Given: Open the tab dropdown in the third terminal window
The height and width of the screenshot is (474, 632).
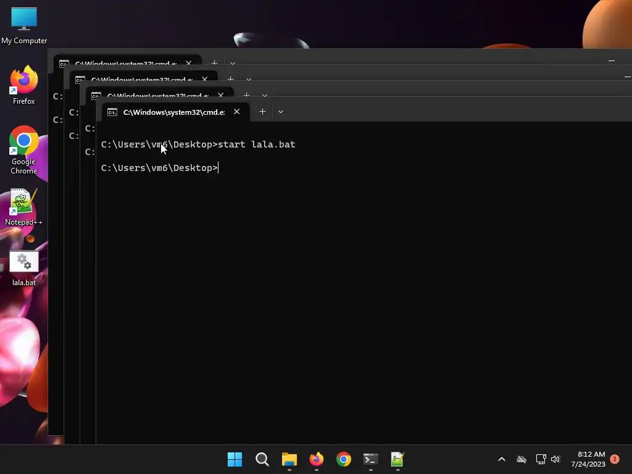Looking at the screenshot, I should pos(248,80).
